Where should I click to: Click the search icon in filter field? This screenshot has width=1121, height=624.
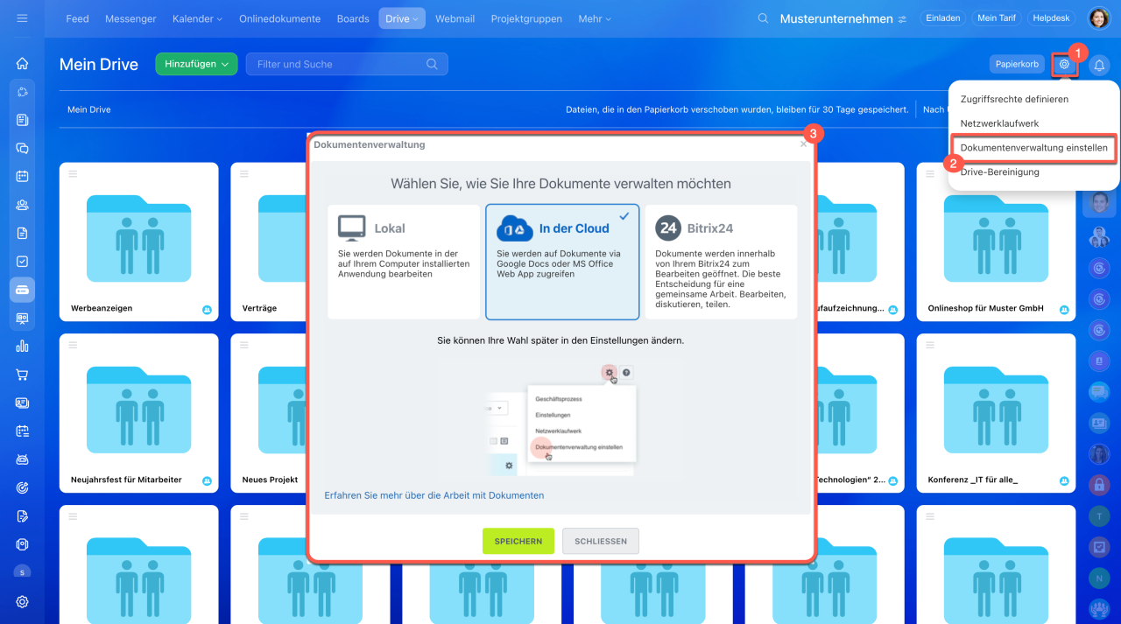pos(432,64)
